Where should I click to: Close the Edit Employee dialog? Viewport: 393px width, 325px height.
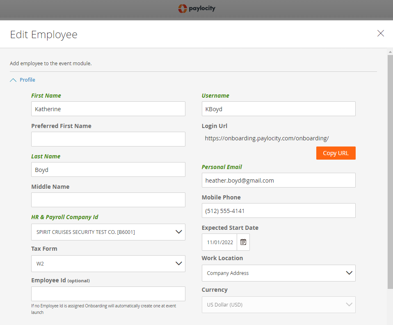click(x=380, y=34)
